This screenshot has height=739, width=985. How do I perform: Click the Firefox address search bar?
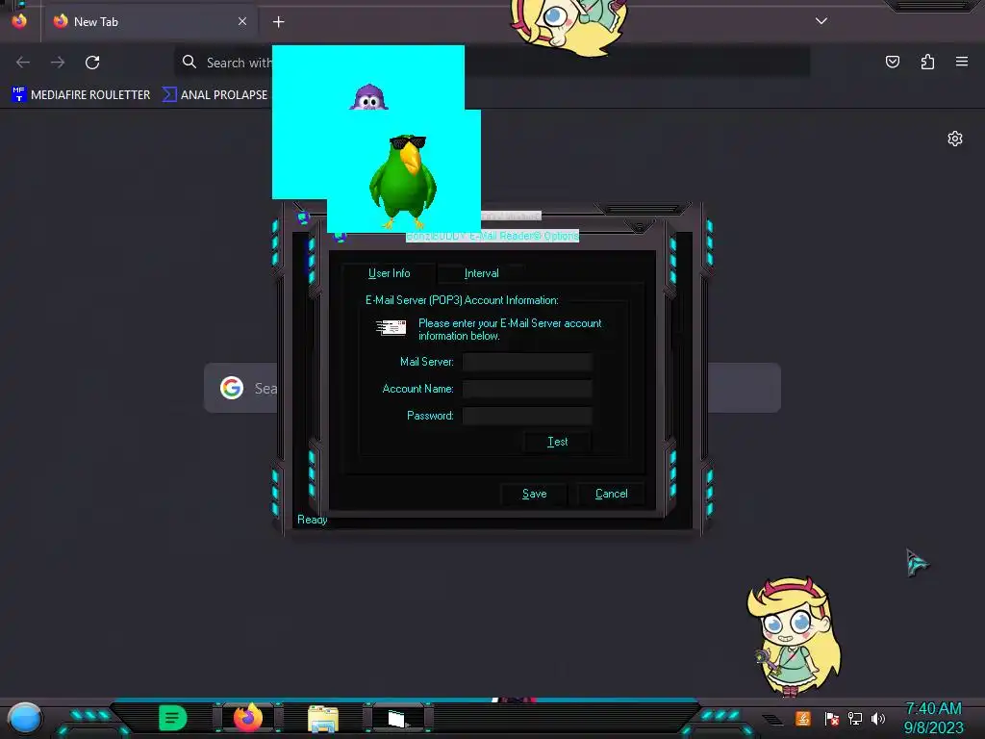[x=492, y=63]
